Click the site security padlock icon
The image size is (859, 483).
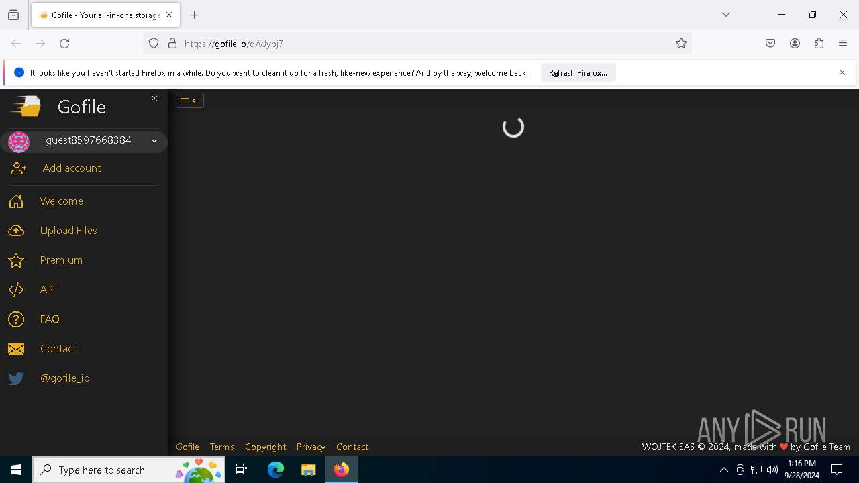172,44
